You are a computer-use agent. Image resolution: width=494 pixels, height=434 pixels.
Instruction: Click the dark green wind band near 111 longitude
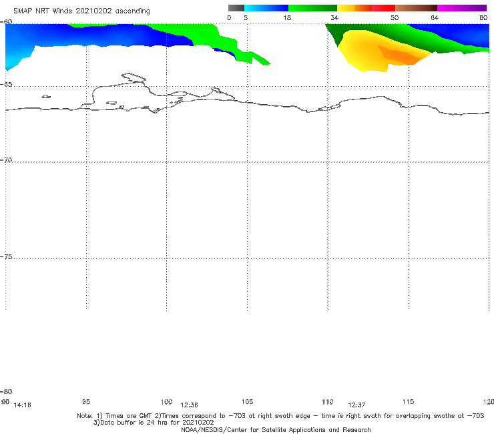pos(336,34)
